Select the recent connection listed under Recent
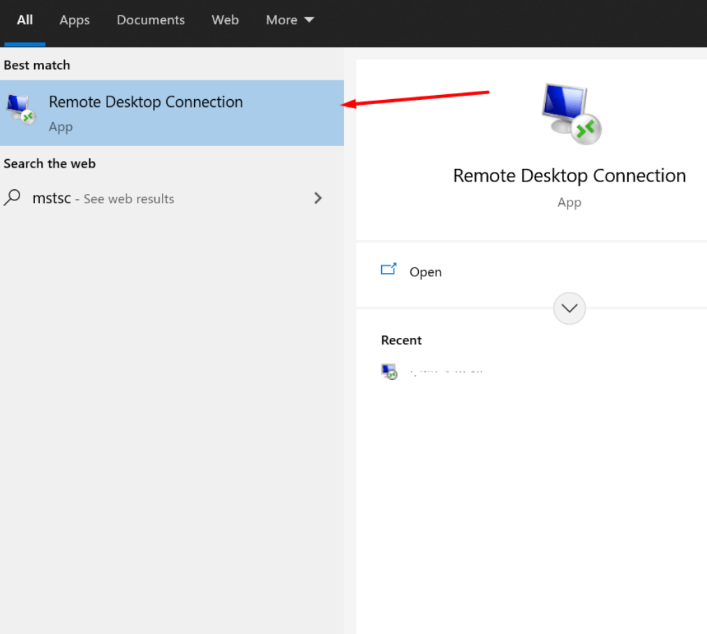Image resolution: width=707 pixels, height=634 pixels. 447,370
